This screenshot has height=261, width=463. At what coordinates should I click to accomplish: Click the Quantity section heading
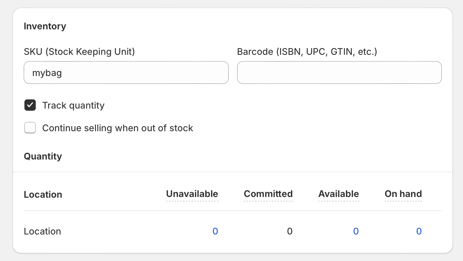point(43,156)
